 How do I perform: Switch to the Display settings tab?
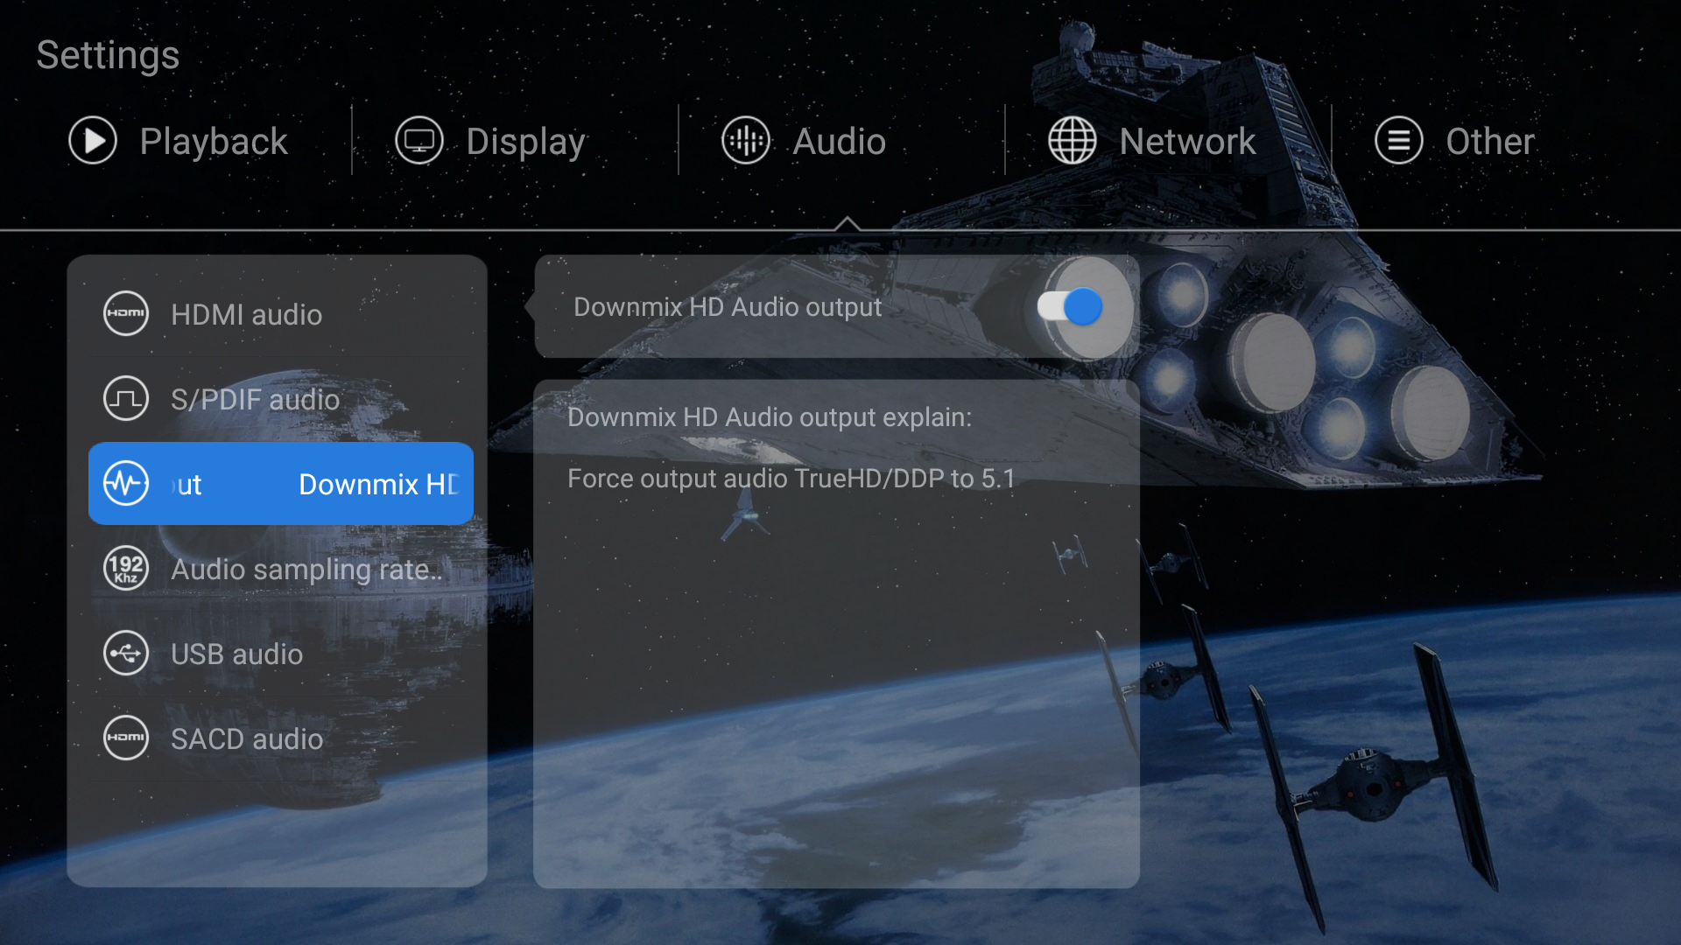pos(490,141)
